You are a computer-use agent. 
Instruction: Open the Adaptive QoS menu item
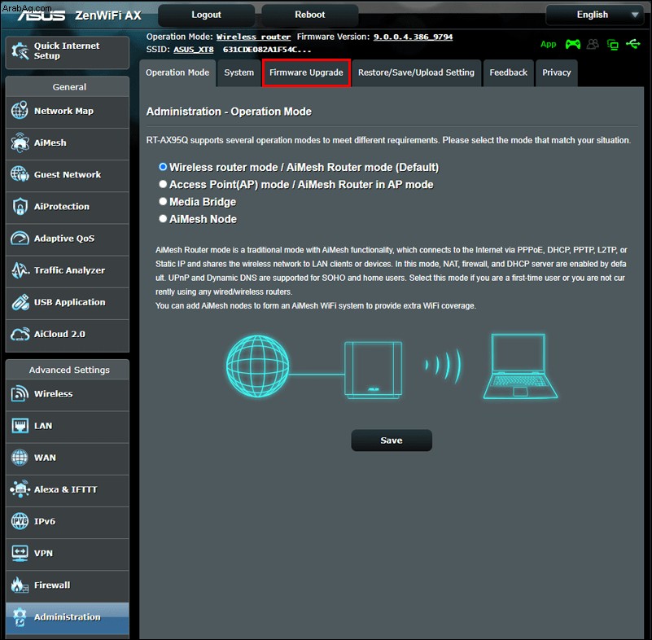tap(68, 239)
